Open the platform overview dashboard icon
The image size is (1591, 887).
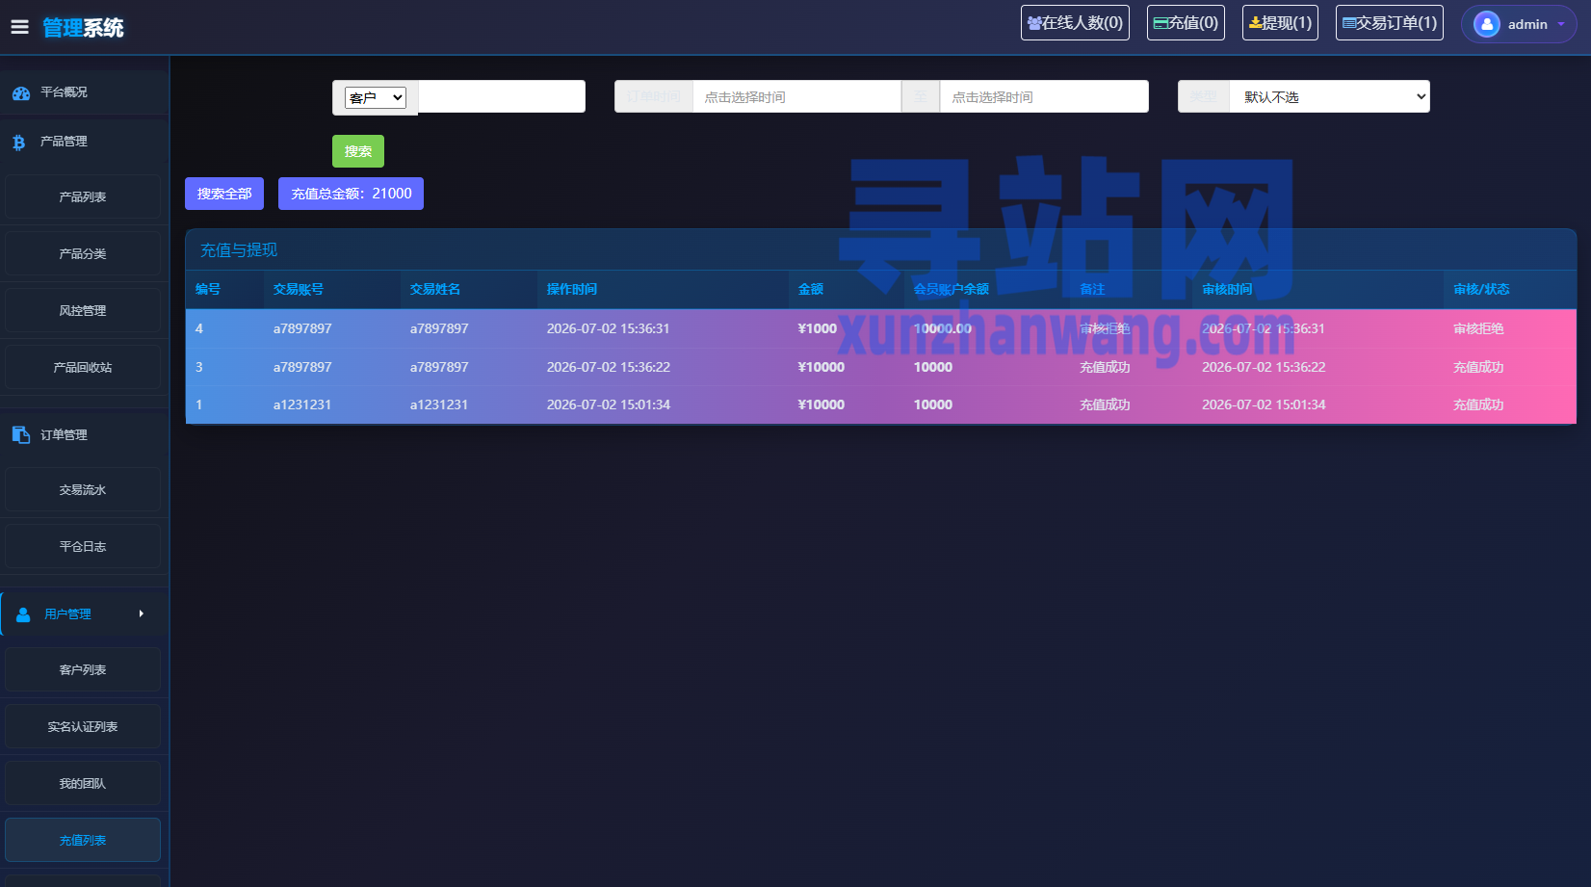tap(21, 93)
